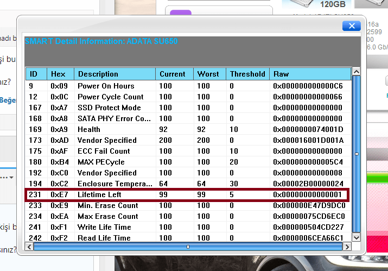Viewport: 388px width, 271px height.
Task: Click the Health current value 92
Action: 163,130
